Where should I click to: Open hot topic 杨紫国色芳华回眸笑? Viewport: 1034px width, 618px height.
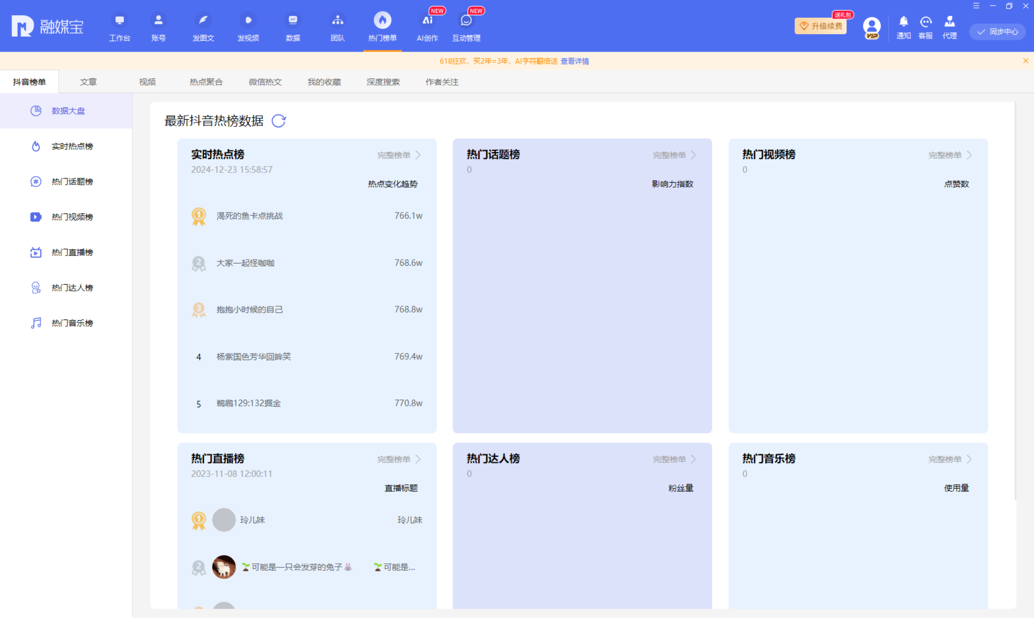[x=254, y=356]
